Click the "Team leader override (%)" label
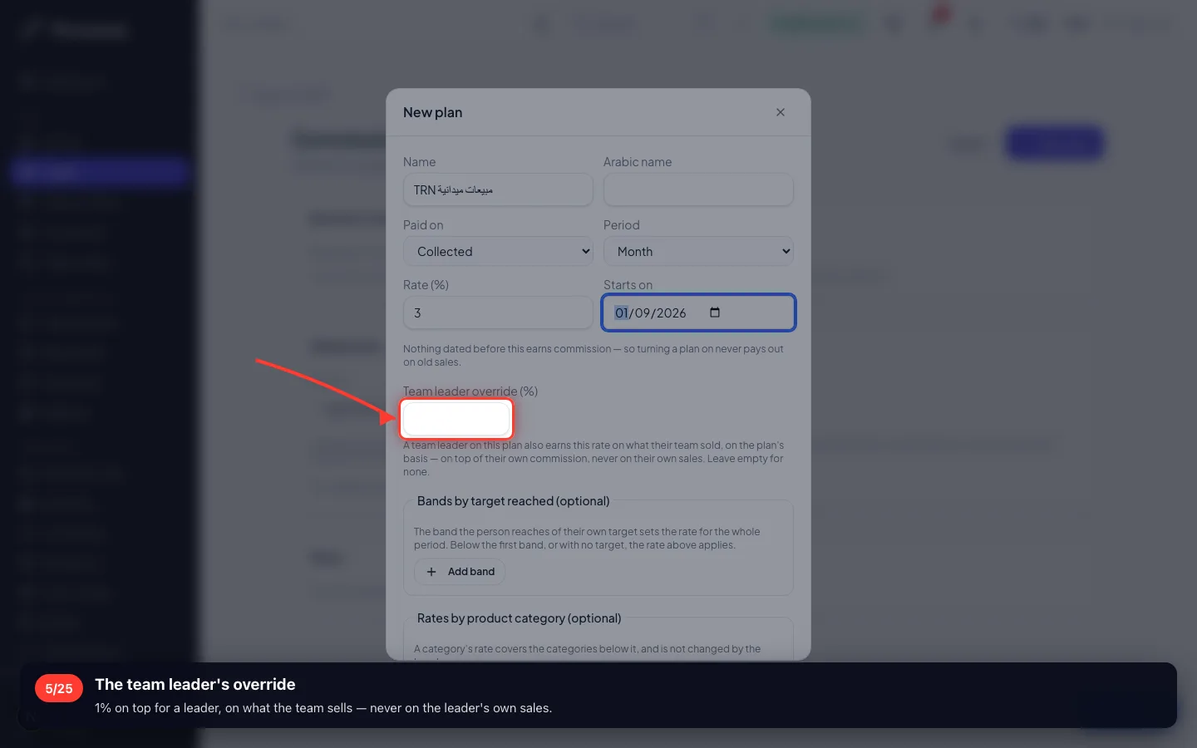 point(470,391)
